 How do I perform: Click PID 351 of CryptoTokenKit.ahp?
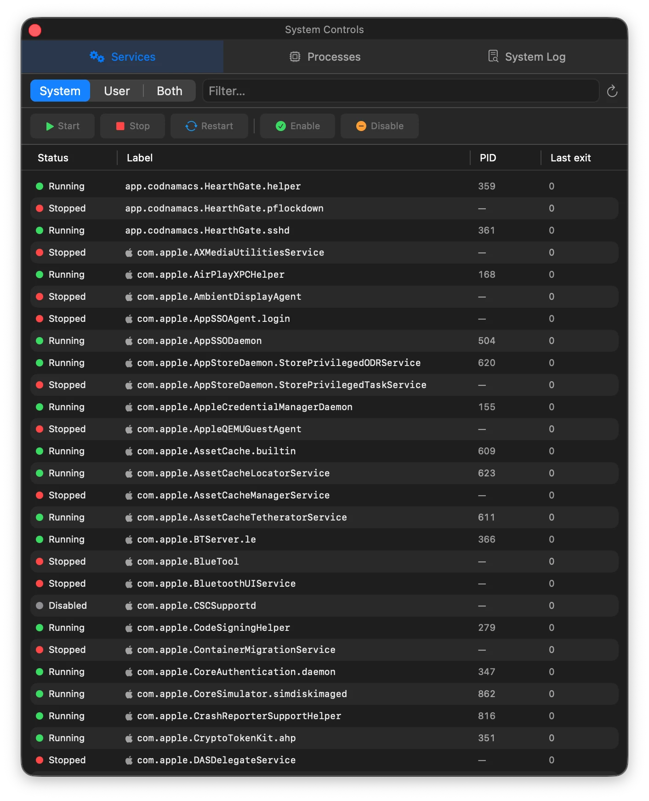(x=486, y=738)
